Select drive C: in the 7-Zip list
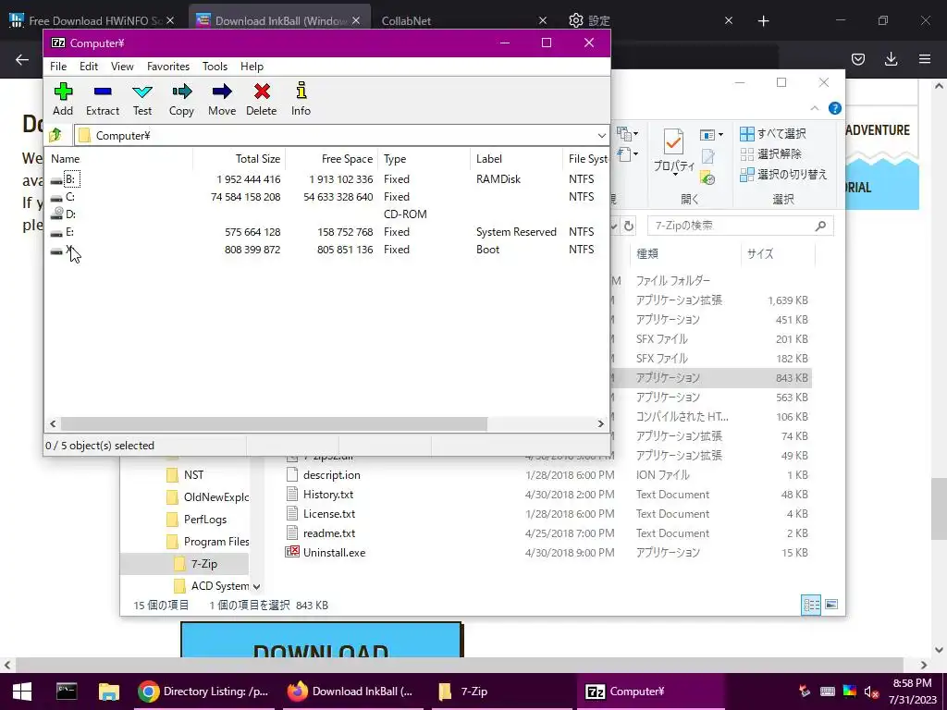The height and width of the screenshot is (710, 947). (x=70, y=197)
